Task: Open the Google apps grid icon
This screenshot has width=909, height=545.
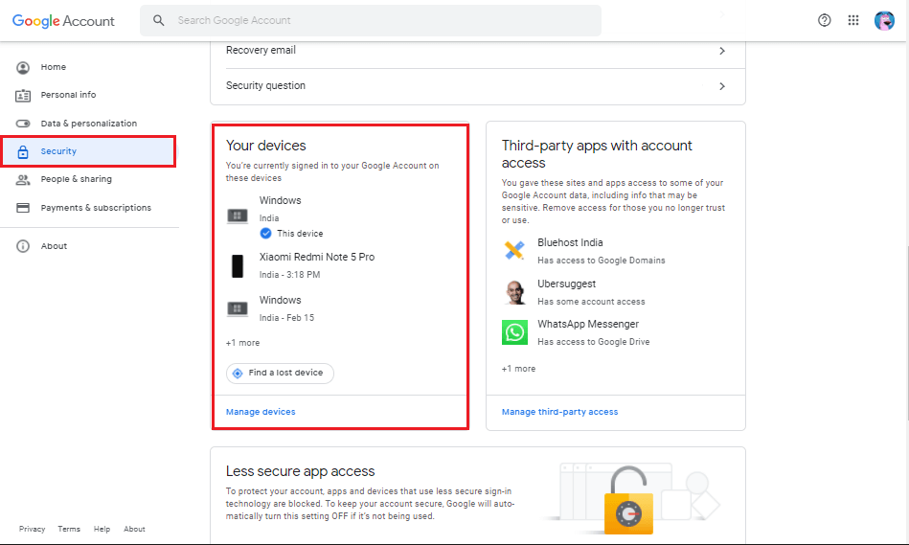Action: [x=852, y=20]
